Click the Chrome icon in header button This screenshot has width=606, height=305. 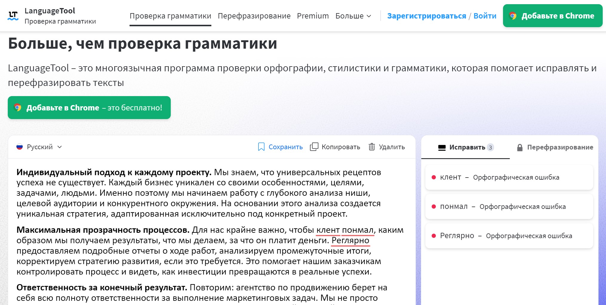(x=513, y=16)
